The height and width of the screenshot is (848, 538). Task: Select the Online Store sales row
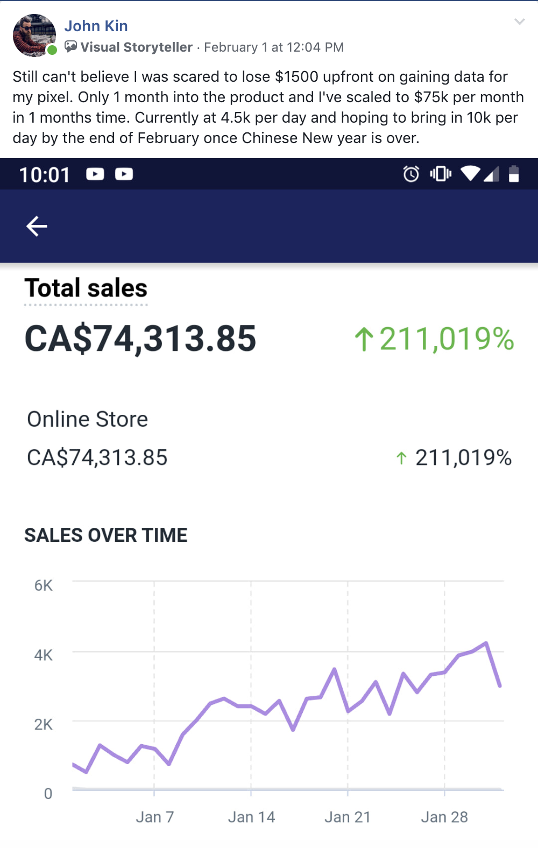point(269,439)
